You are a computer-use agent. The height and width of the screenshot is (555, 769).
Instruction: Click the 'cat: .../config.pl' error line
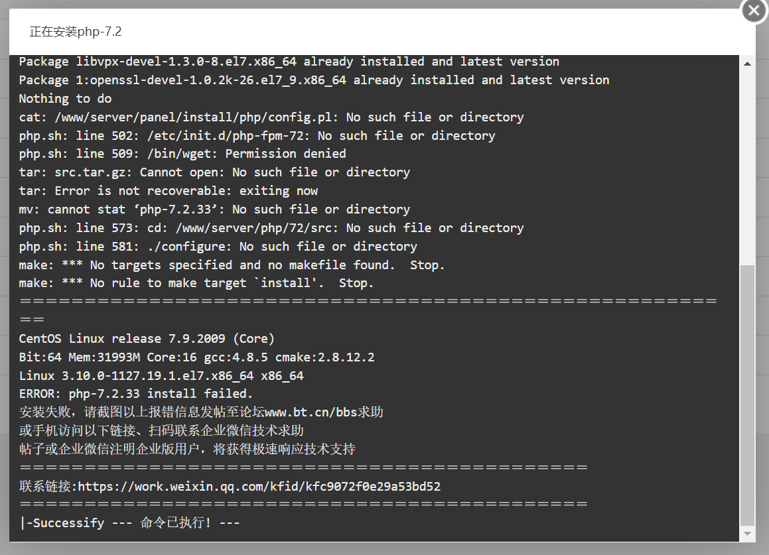271,117
